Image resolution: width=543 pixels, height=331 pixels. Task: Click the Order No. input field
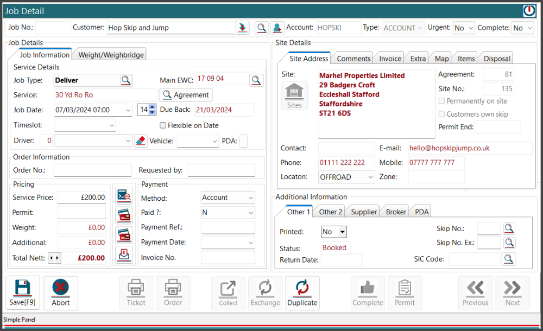pos(92,170)
